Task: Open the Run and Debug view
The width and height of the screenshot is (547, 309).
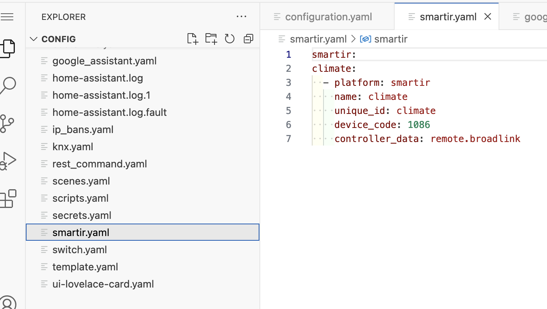Action: tap(7, 161)
